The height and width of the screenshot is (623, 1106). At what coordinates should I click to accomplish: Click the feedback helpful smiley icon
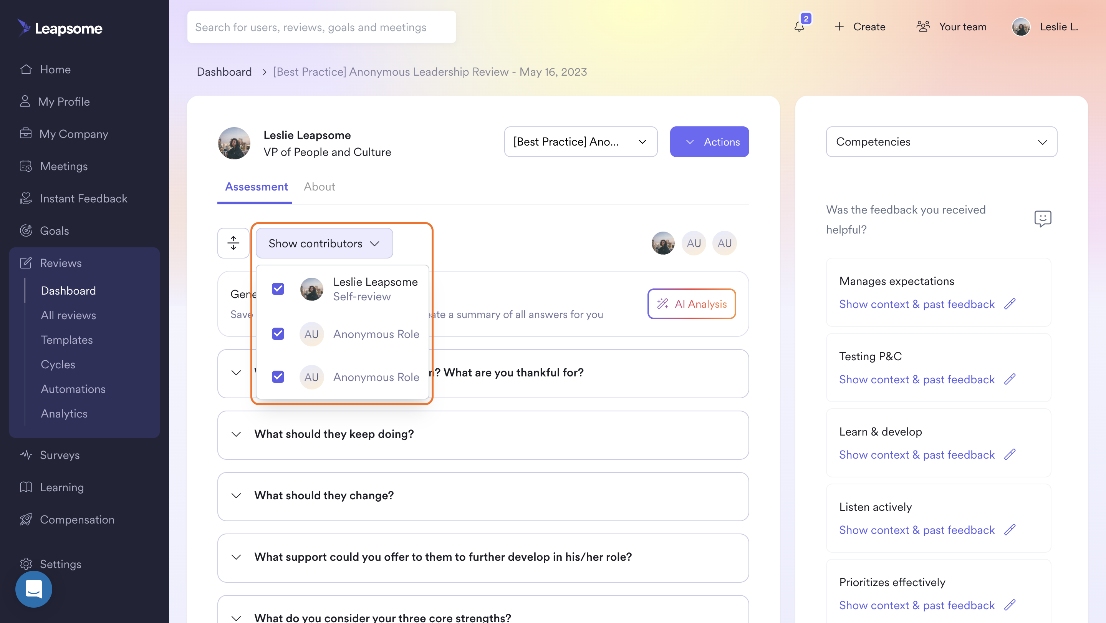(x=1043, y=219)
